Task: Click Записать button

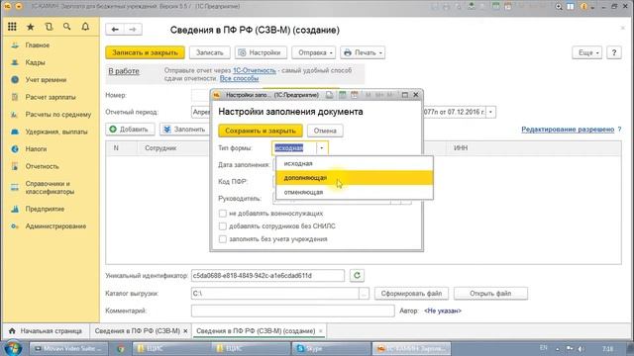Action: click(x=209, y=52)
